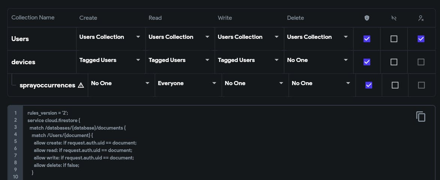The height and width of the screenshot is (180, 440).
Task: Open the Create dropdown for Users
Action: (x=110, y=37)
